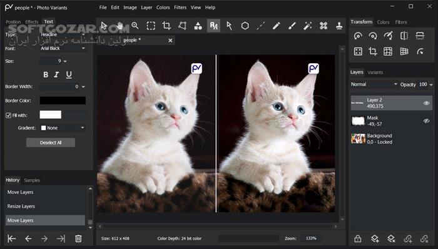The width and height of the screenshot is (438, 249).
Task: Open the Border Width dropdown arrow
Action: [83, 87]
